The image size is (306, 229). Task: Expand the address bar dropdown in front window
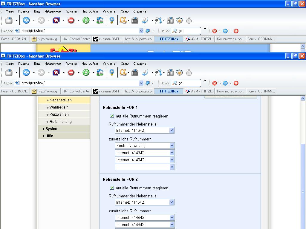coord(141,83)
